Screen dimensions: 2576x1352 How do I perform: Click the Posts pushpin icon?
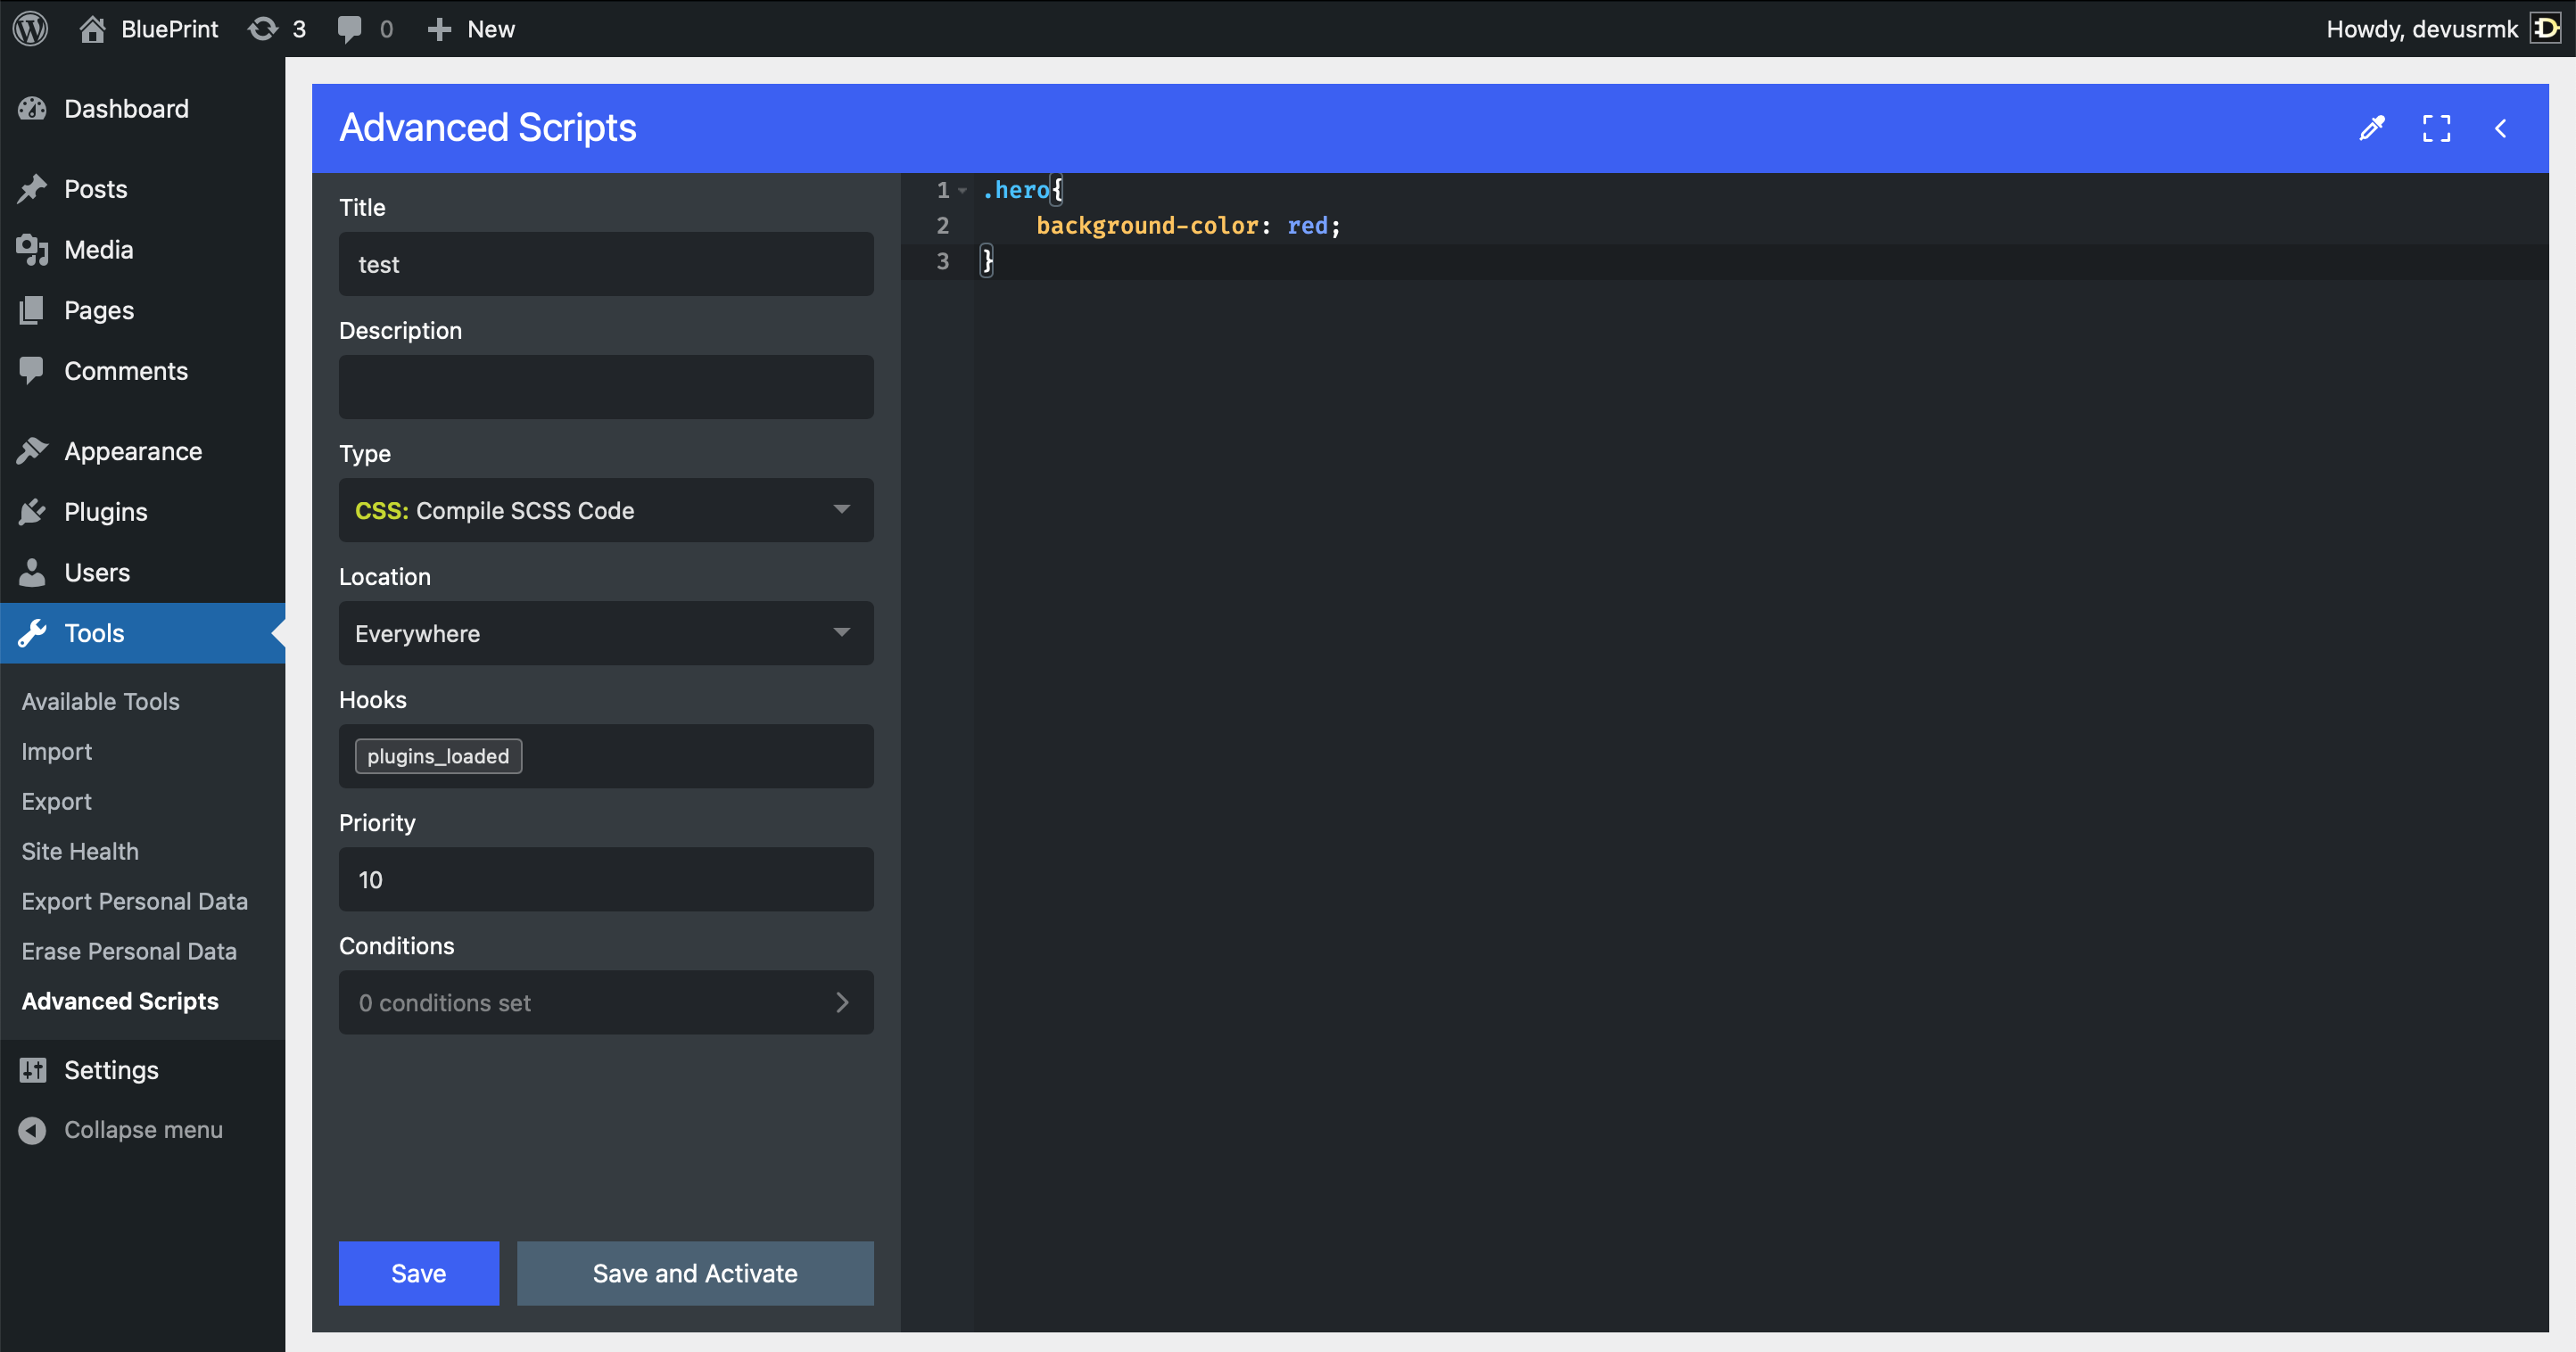point(32,189)
